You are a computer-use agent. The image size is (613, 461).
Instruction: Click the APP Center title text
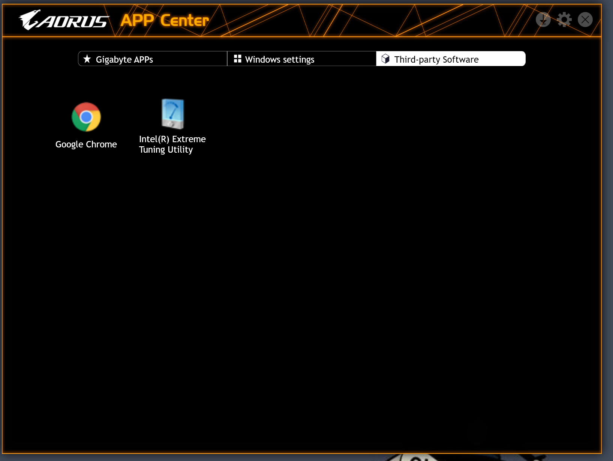click(x=165, y=20)
